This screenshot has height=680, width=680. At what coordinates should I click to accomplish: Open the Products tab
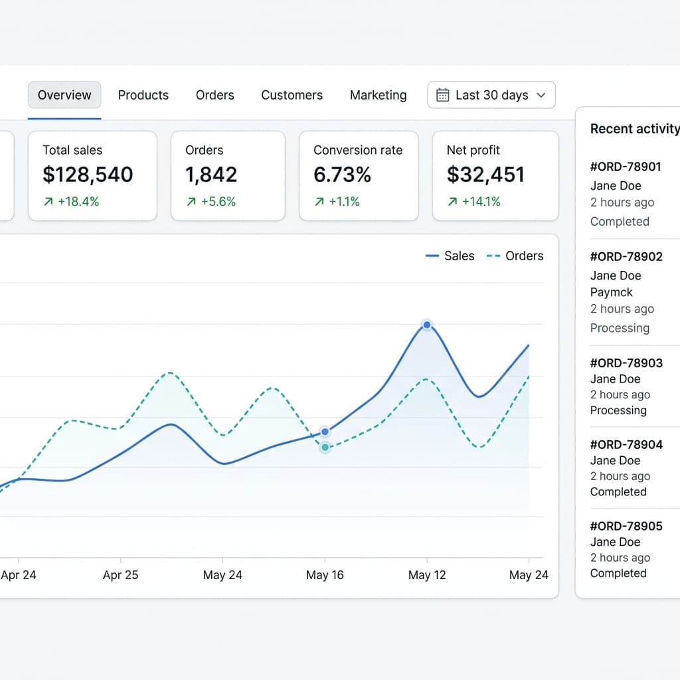coord(143,95)
